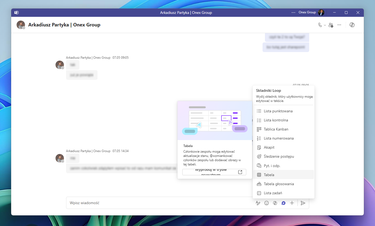
Task: Click the add people icon
Action: coord(331,25)
